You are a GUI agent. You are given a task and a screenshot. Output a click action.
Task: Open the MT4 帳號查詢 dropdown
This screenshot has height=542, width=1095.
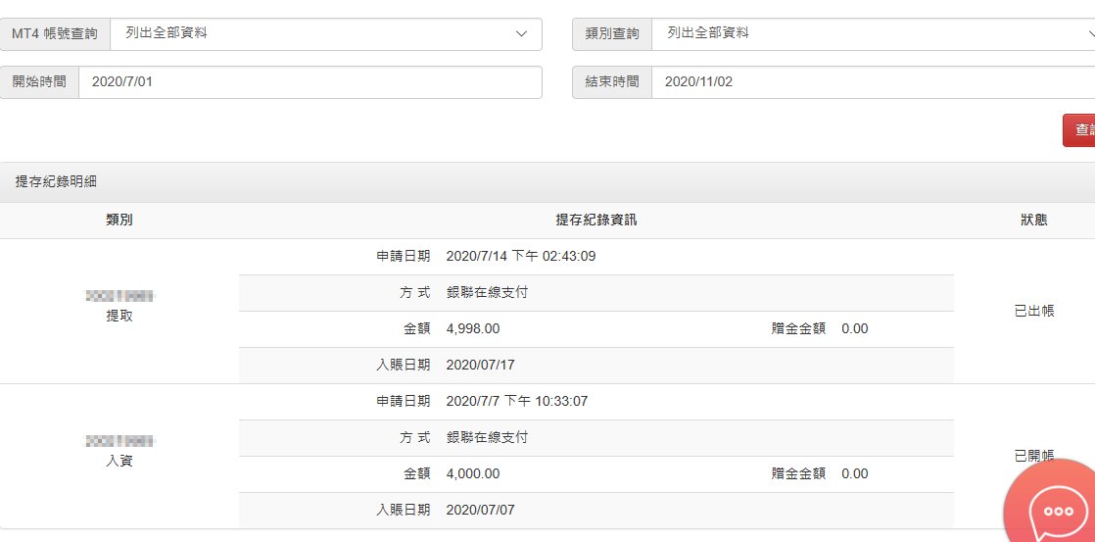pos(326,34)
